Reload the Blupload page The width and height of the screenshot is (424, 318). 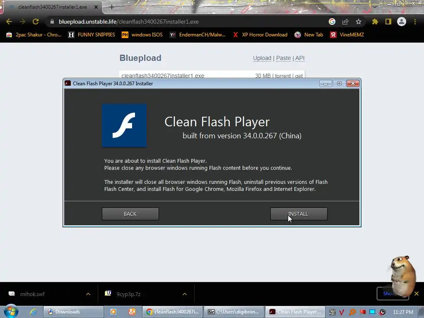(36, 22)
